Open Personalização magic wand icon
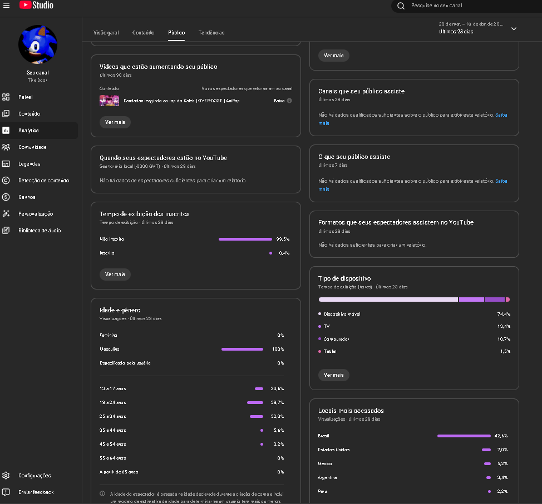The width and height of the screenshot is (542, 504). click(6, 214)
